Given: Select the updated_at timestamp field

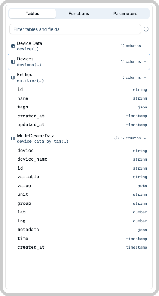Looking at the screenshot, I should 82,125.
